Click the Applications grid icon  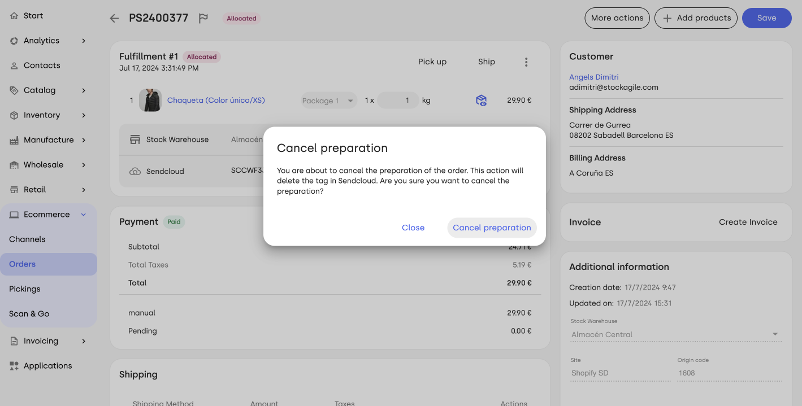coord(14,366)
